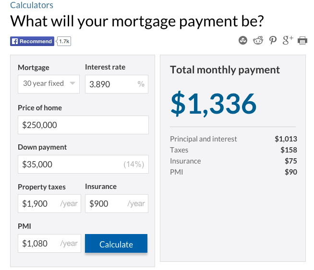Image resolution: width=314 pixels, height=270 pixels.
Task: Pin the page with the Pinterest icon
Action: tap(273, 41)
